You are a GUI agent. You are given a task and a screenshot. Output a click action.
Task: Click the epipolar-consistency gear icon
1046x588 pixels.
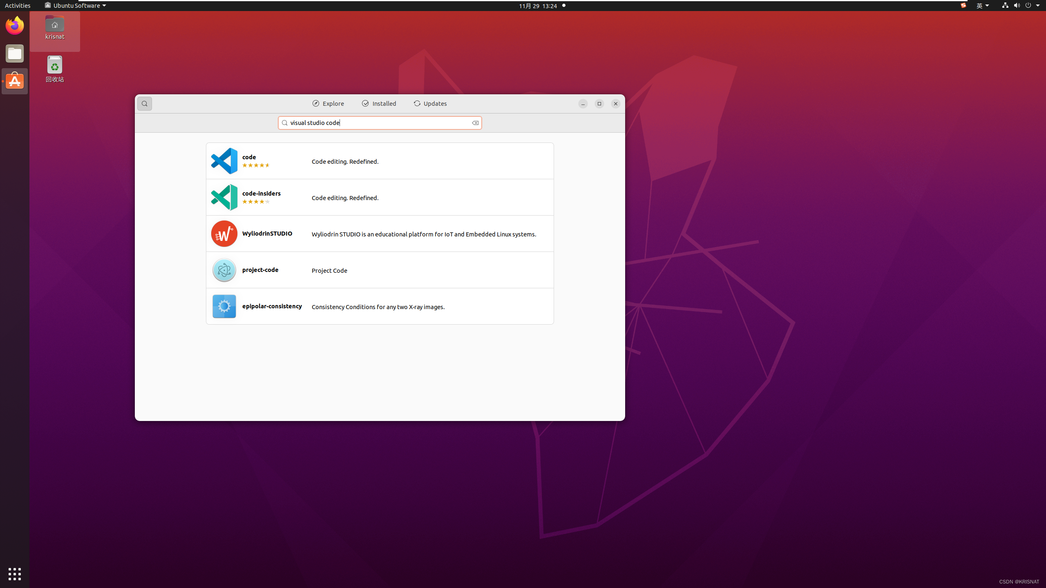[x=224, y=306]
